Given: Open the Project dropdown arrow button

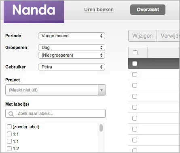Looking at the screenshot, I should click(102, 90).
